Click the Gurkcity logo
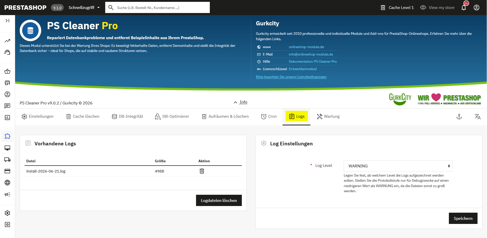The height and width of the screenshot is (238, 487). point(400,99)
